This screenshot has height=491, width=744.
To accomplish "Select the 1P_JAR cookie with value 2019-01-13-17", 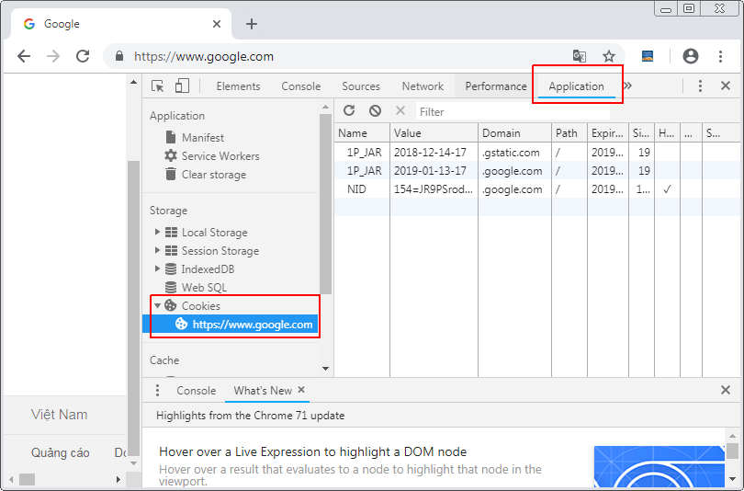I will (x=538, y=170).
